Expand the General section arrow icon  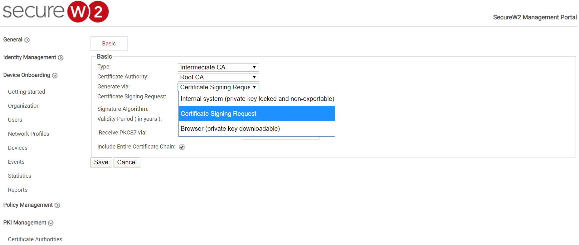27,40
